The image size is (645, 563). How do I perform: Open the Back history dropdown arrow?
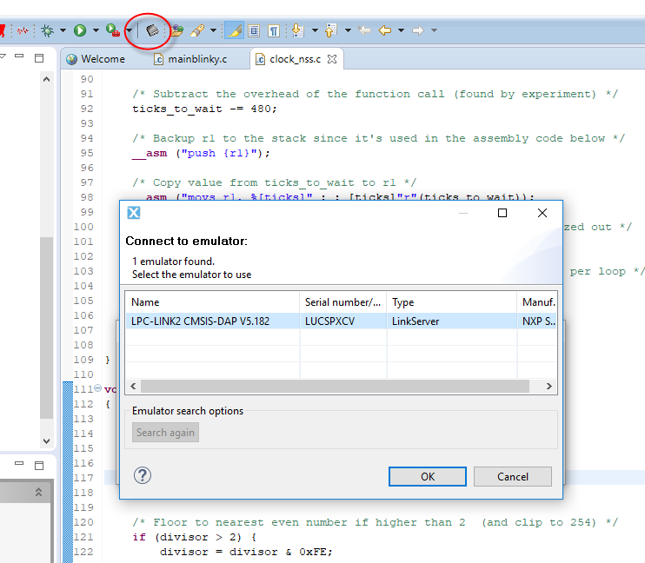point(401,30)
